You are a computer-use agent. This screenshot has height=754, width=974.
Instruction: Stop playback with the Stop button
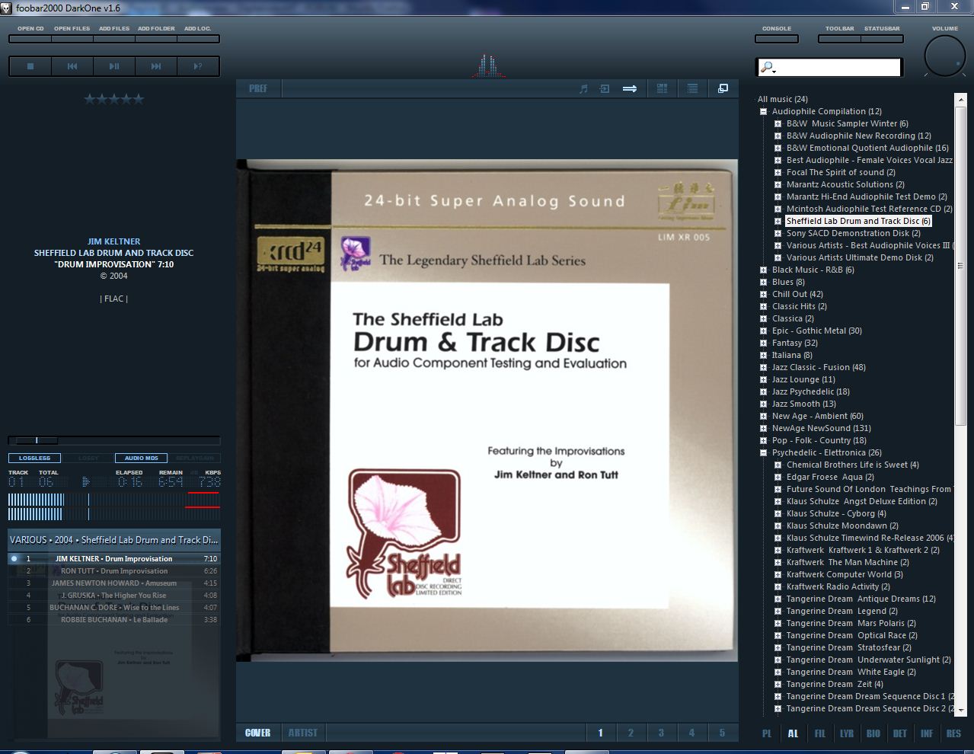click(30, 66)
